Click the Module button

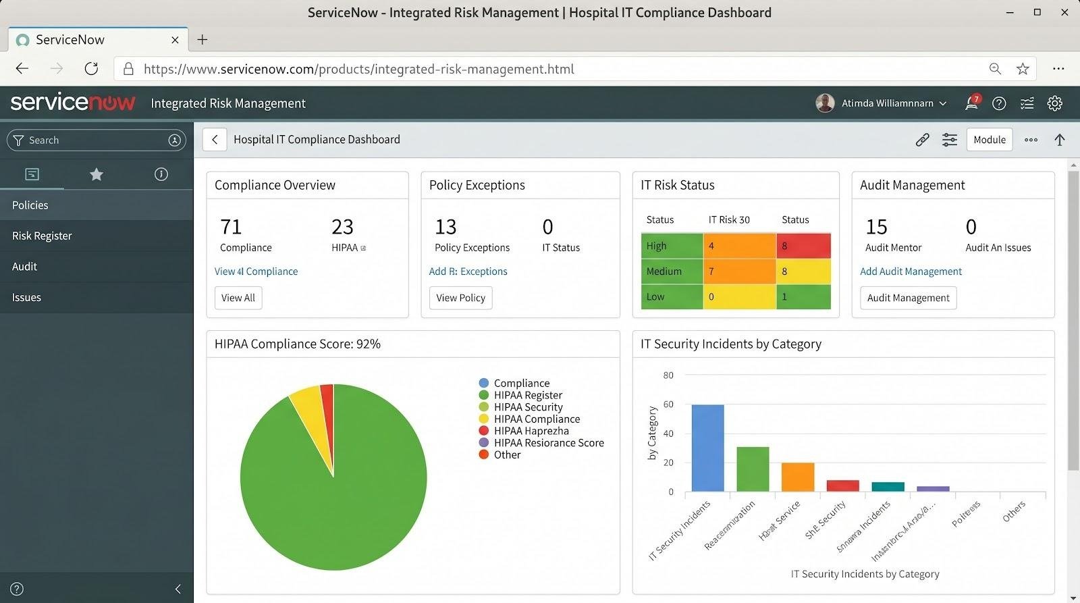pyautogui.click(x=990, y=140)
